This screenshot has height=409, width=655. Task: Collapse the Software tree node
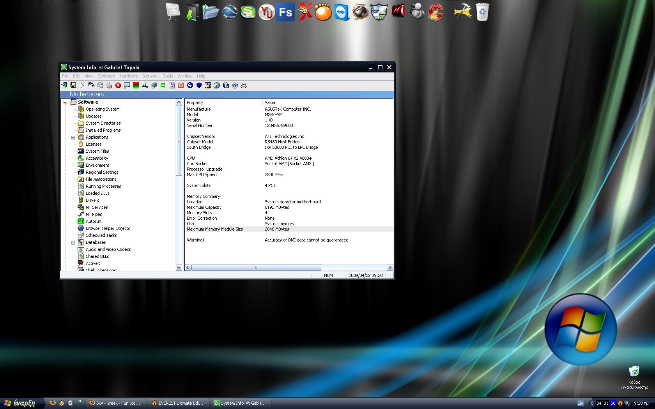[65, 102]
